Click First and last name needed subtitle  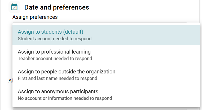pos(58,78)
